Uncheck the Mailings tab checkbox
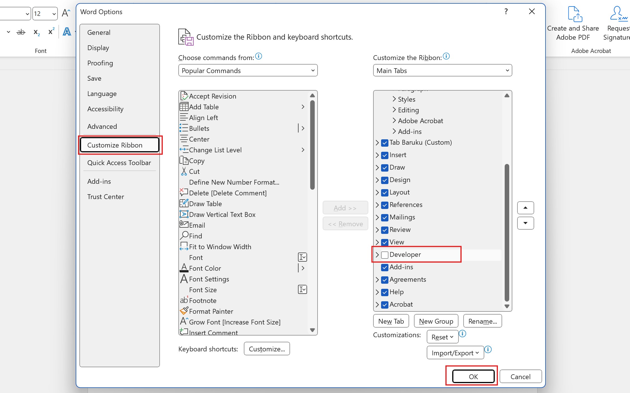This screenshot has width=630, height=393. coord(384,217)
